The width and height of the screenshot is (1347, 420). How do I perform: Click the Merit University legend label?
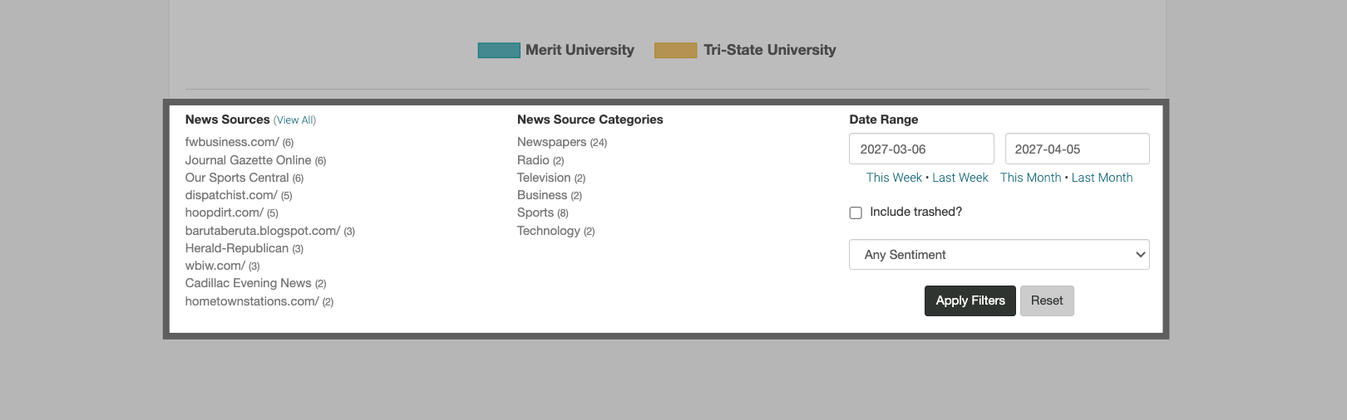(x=580, y=50)
